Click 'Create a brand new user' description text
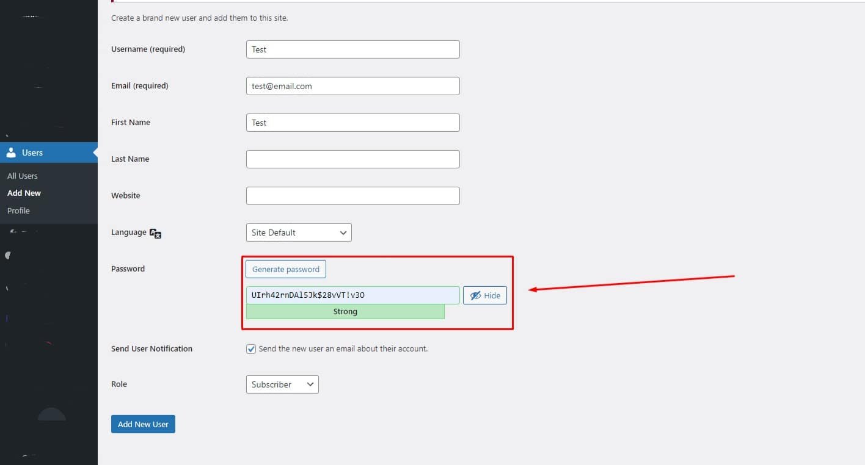Image resolution: width=865 pixels, height=465 pixels. pyautogui.click(x=199, y=18)
